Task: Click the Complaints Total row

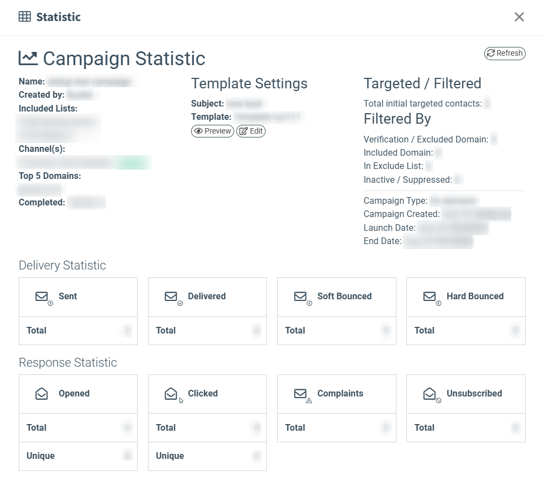Action: 337,428
